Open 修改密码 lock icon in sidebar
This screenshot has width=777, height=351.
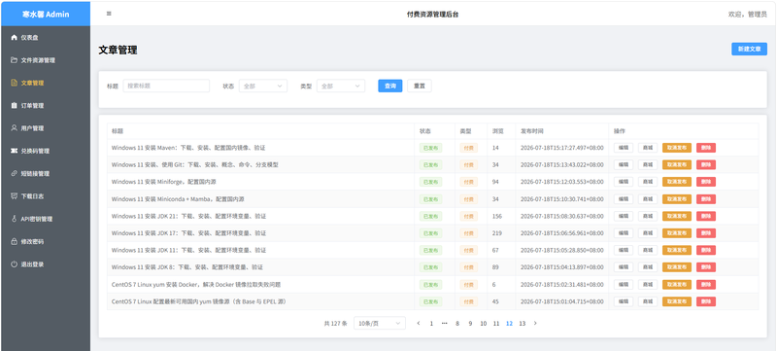14,241
